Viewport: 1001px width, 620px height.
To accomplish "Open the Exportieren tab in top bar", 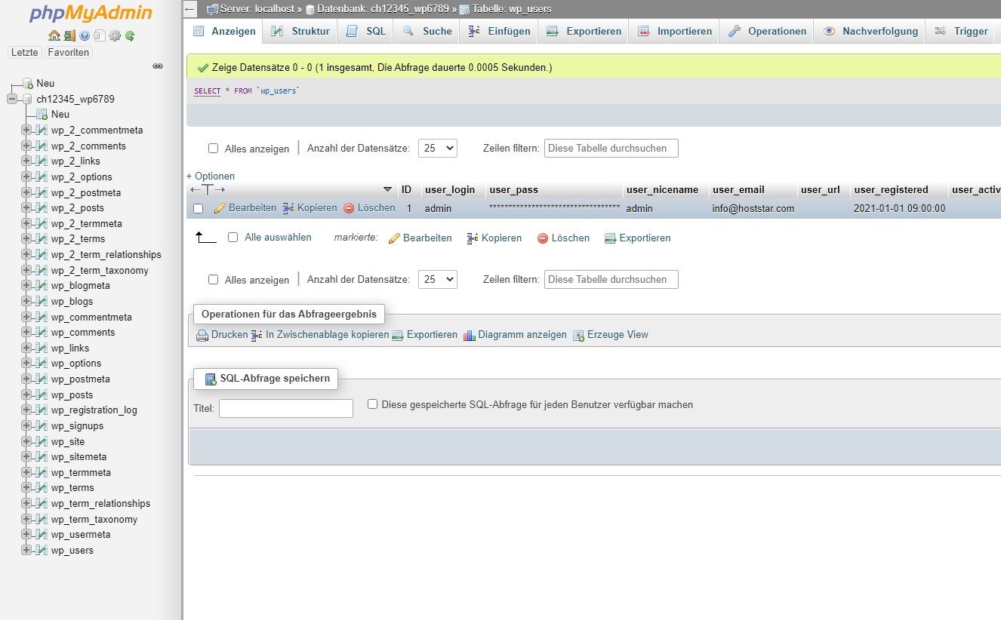I will tap(584, 31).
